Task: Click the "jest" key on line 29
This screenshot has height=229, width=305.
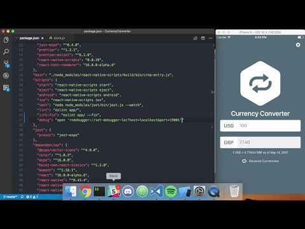Action: point(39,130)
